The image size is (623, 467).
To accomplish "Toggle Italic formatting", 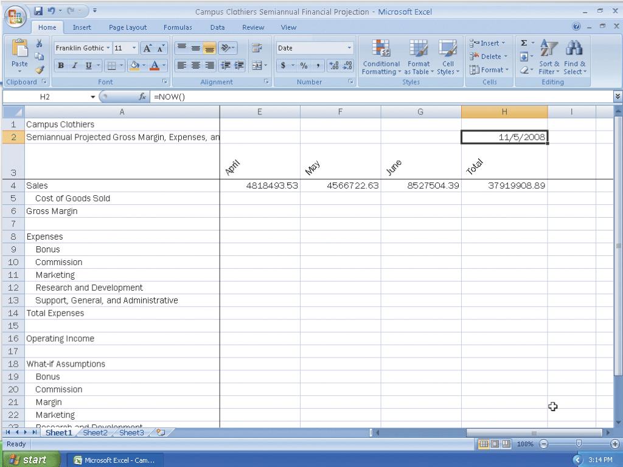I will pos(74,65).
